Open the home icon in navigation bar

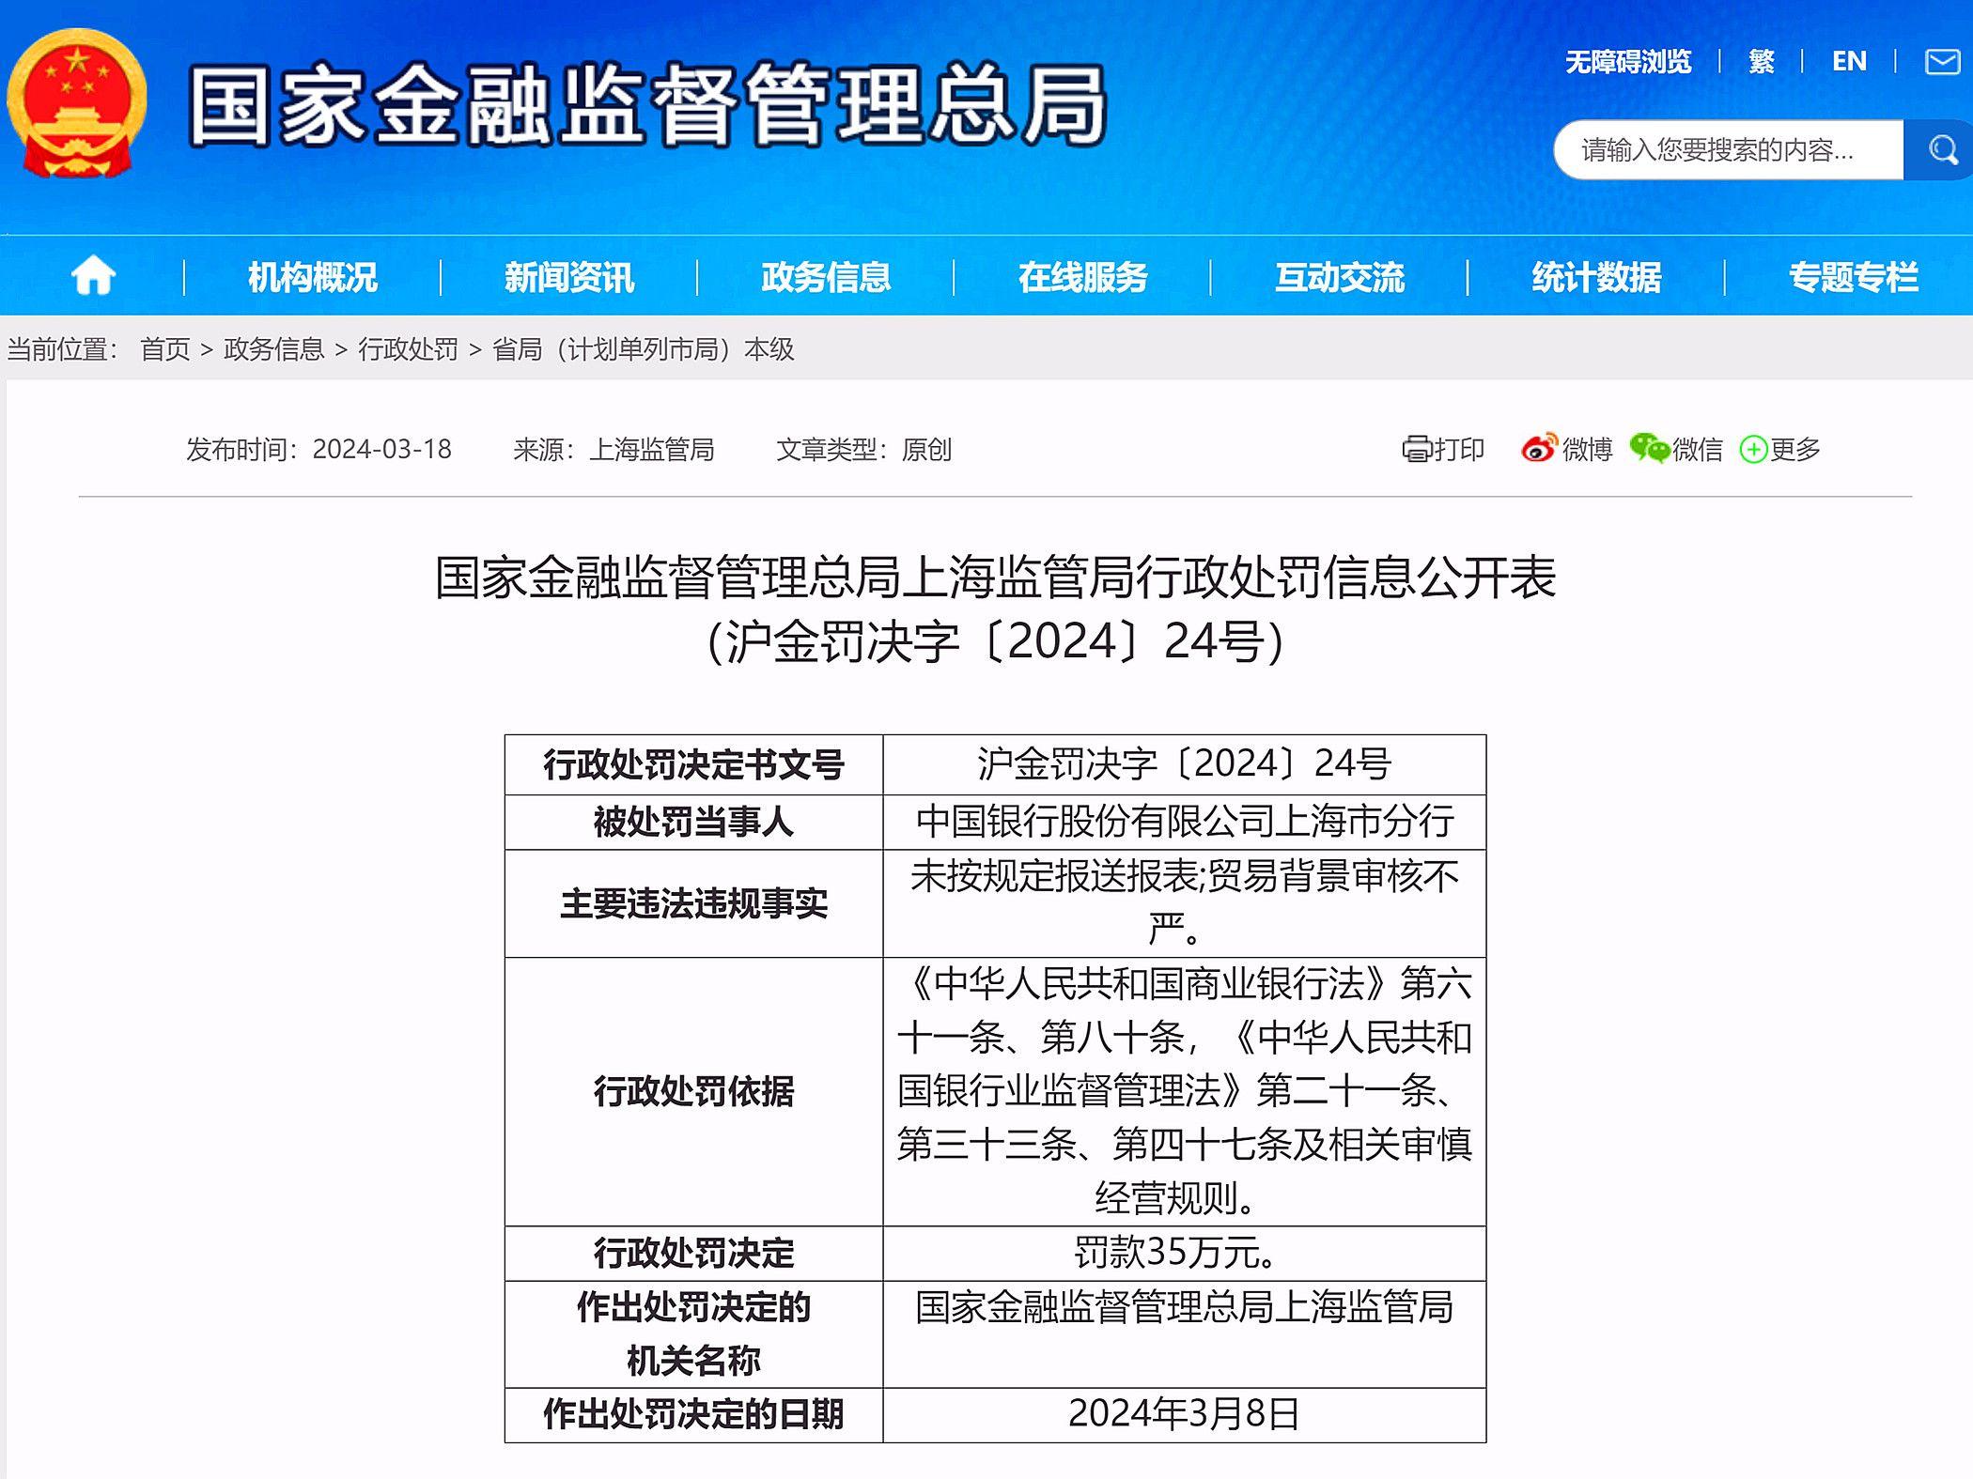(x=93, y=276)
